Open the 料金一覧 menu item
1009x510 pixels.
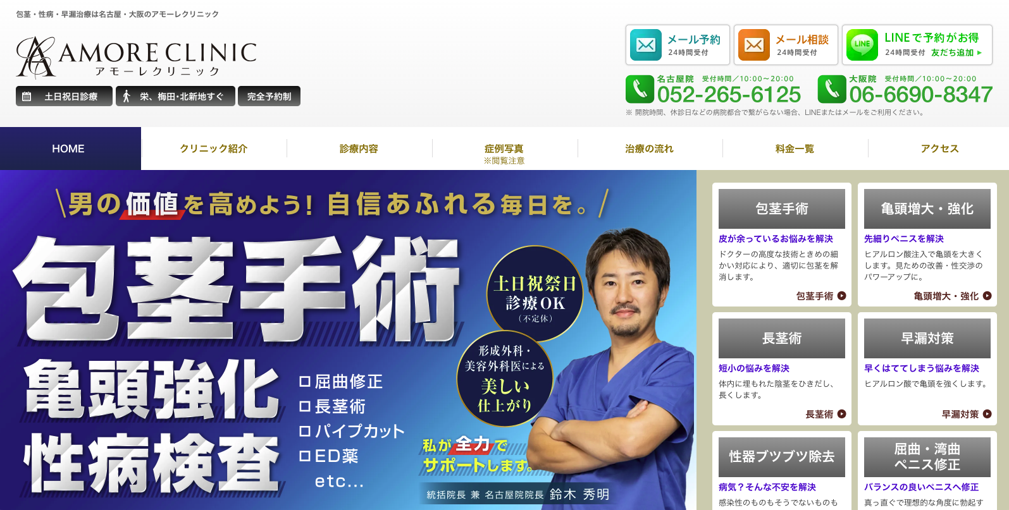pos(795,149)
